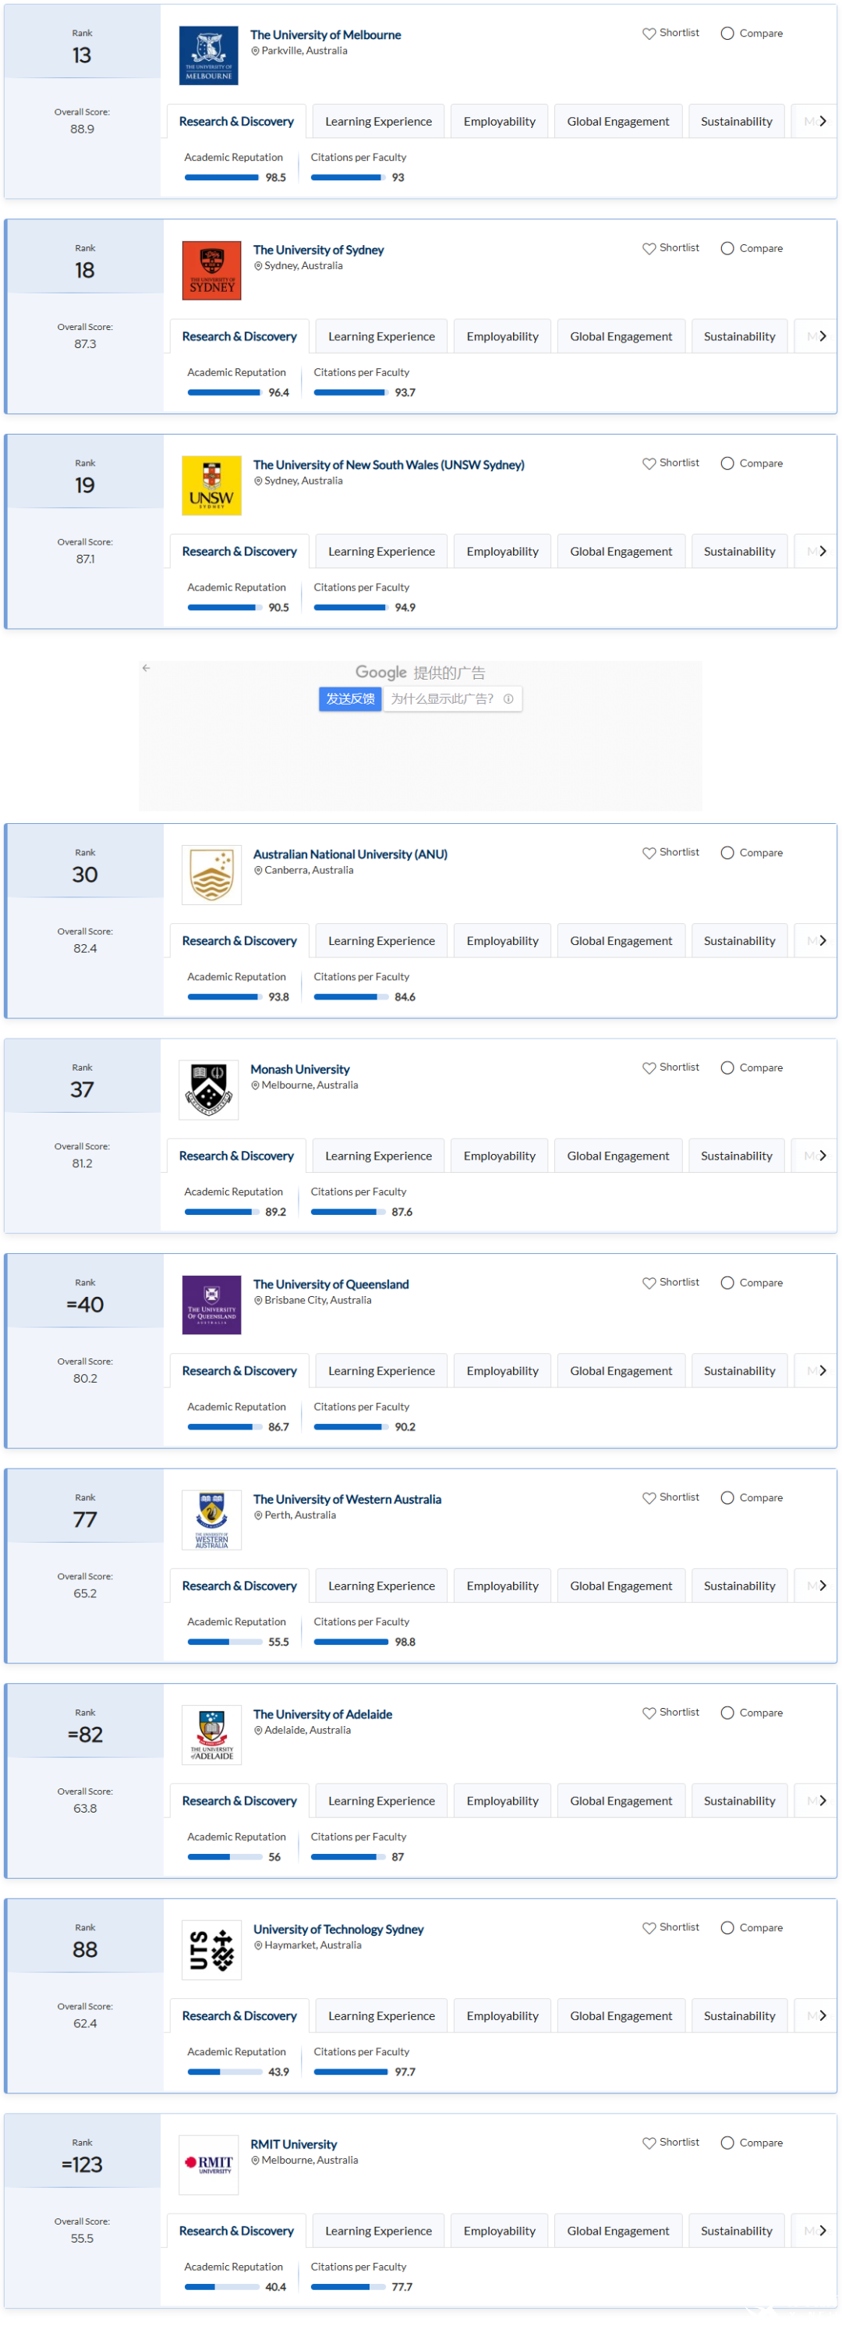Shortlist The University of Melbourne with heart

(649, 34)
